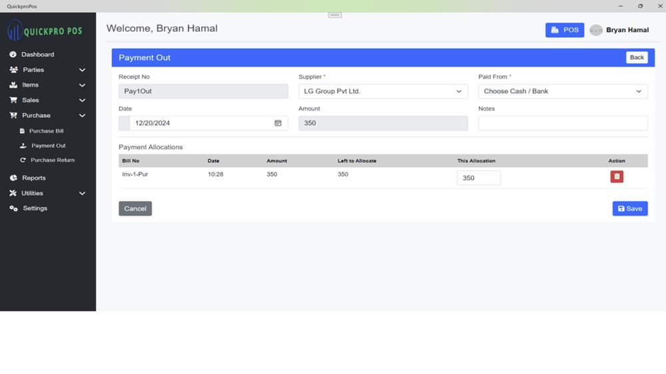
Task: Click the Notes text input field
Action: click(x=563, y=123)
